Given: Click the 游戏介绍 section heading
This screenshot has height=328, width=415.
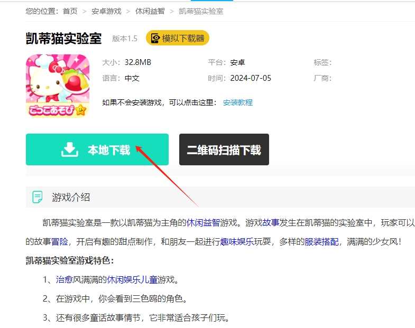Looking at the screenshot, I should coord(71,197).
